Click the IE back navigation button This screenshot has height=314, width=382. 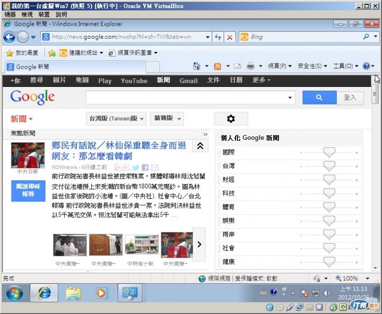pyautogui.click(x=9, y=37)
